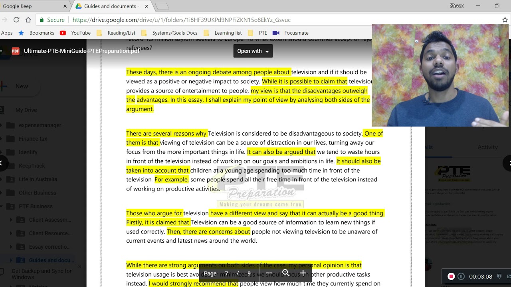
Task: Click the PTE Preparation thumbnail in details pane
Action: 454,174
